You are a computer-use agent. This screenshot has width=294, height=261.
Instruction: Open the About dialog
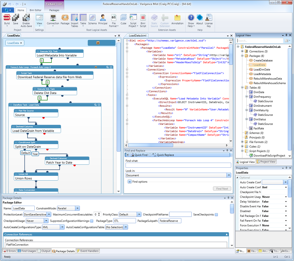(x=199, y=20)
